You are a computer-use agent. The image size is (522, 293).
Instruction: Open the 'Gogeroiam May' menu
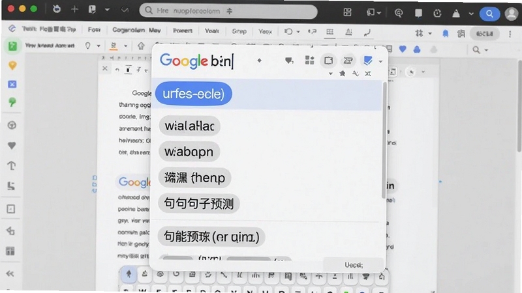tap(136, 30)
